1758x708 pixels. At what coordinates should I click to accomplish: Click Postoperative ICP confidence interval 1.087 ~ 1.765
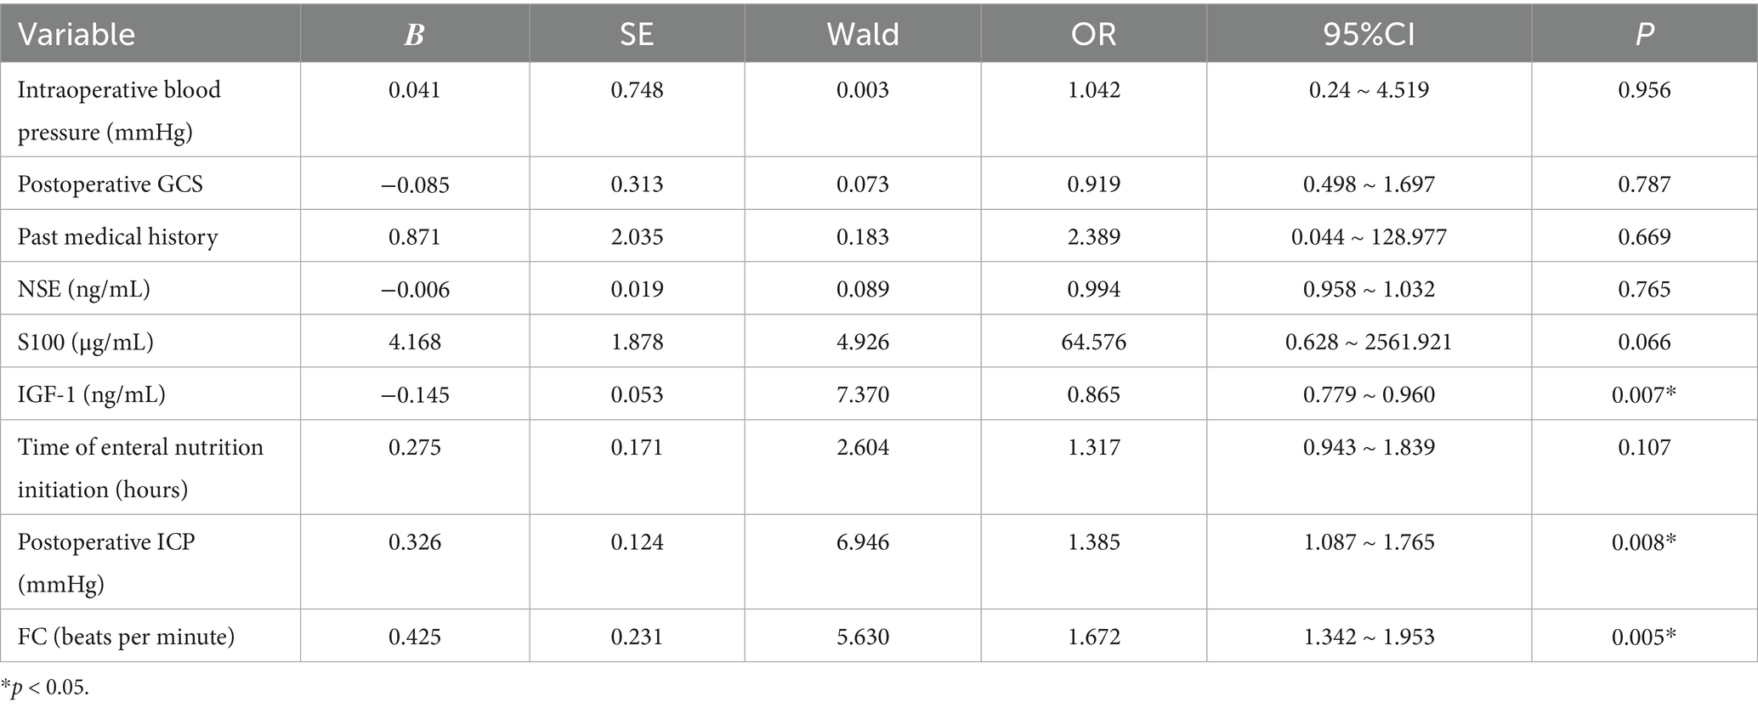click(x=1369, y=542)
